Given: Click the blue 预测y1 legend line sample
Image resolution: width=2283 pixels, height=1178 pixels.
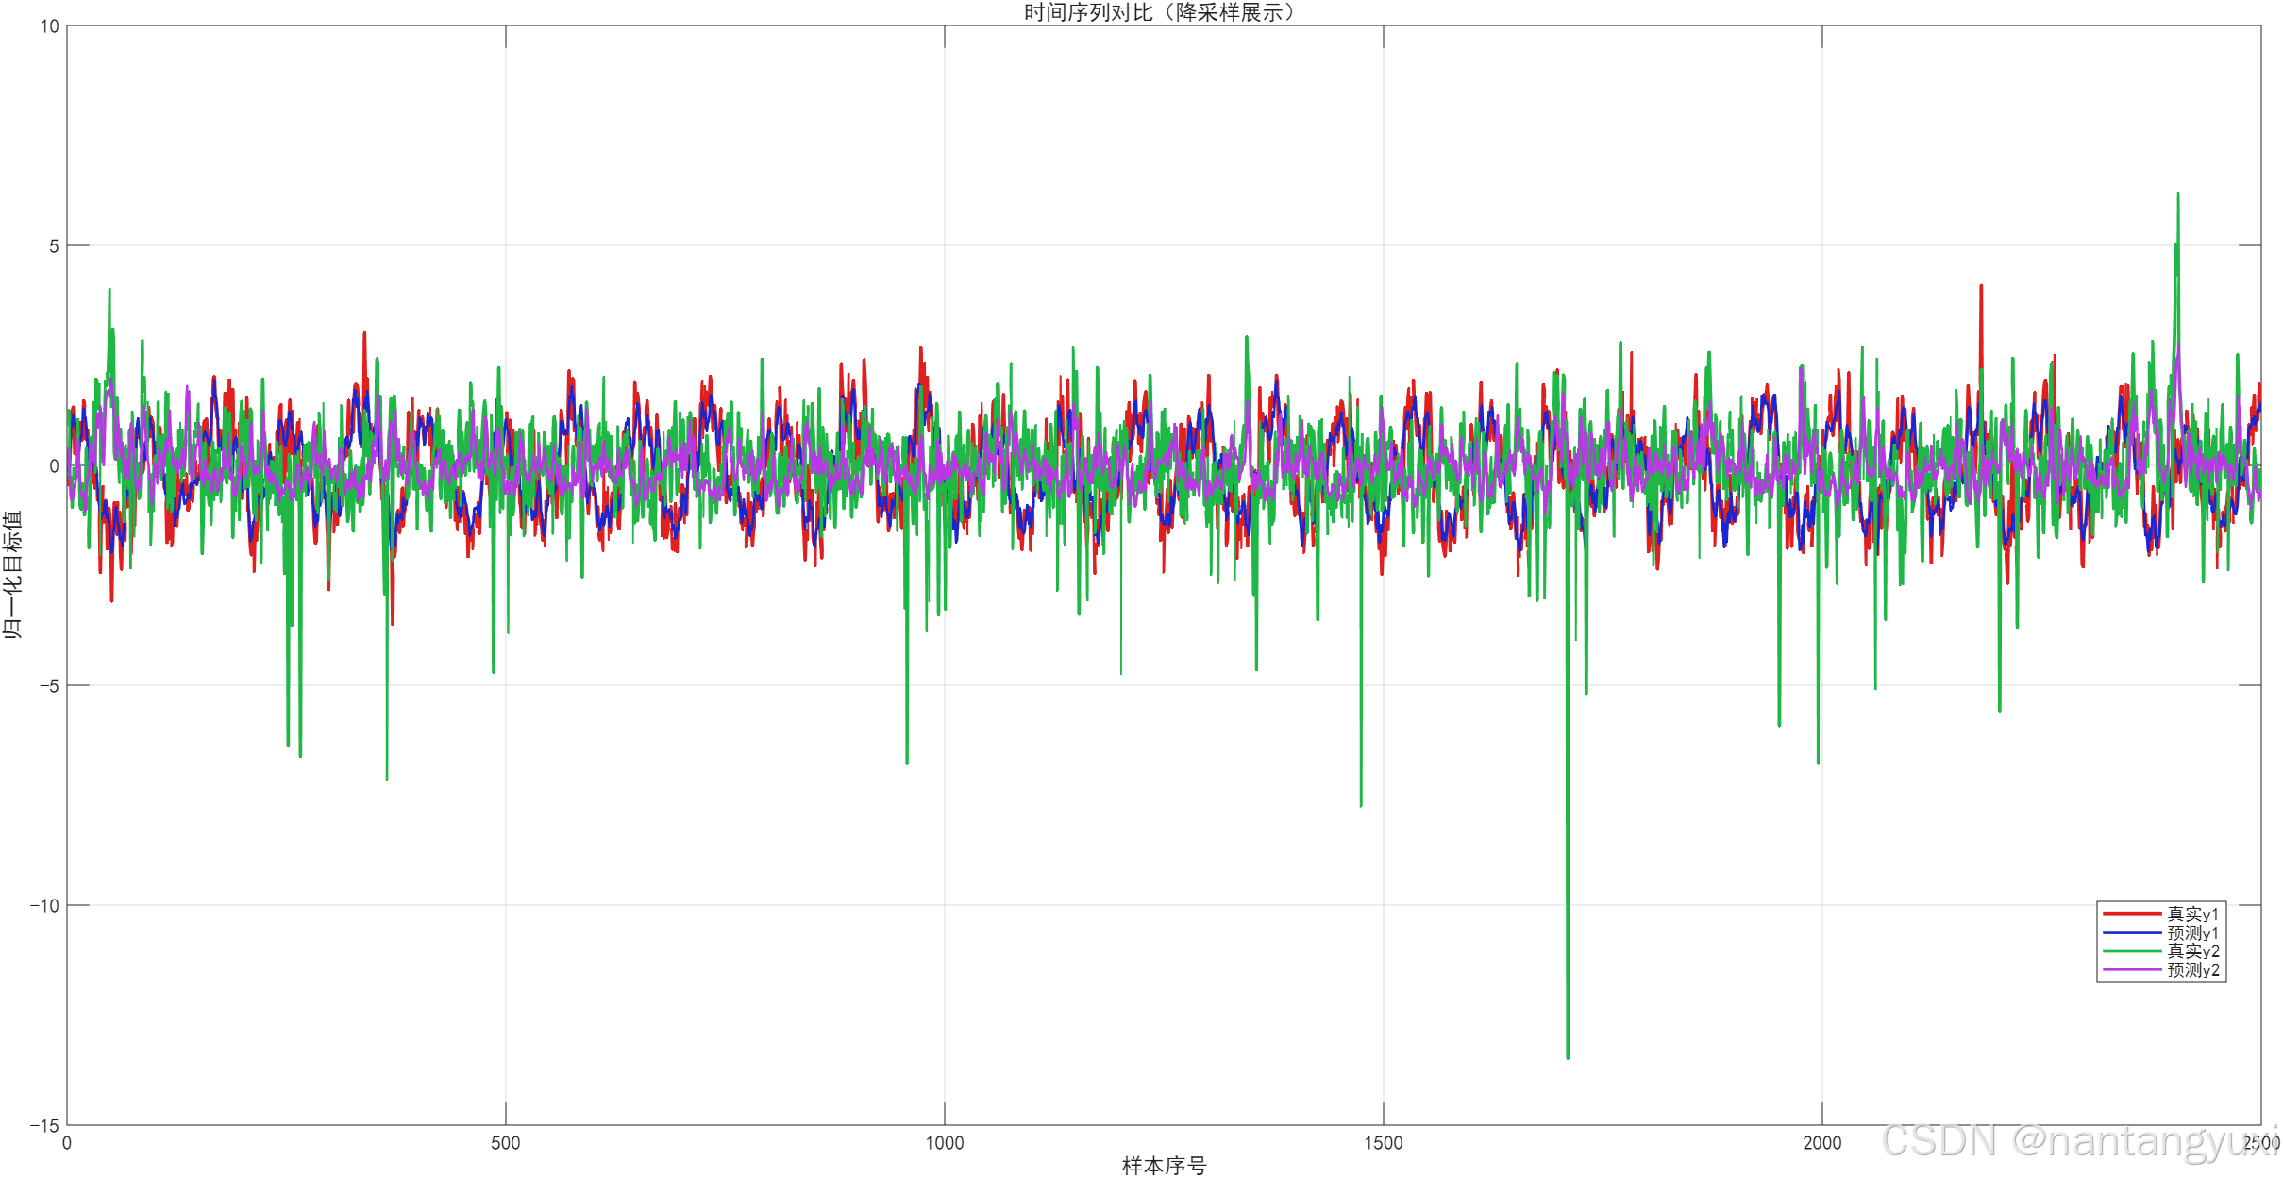Looking at the screenshot, I should 2131,933.
